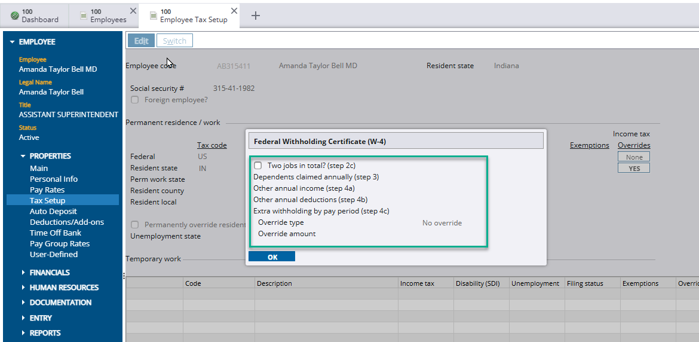
Task: Click the Code column header
Action: coord(219,283)
